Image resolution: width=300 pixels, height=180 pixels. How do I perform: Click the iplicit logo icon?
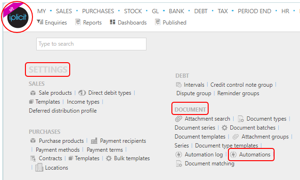17,17
